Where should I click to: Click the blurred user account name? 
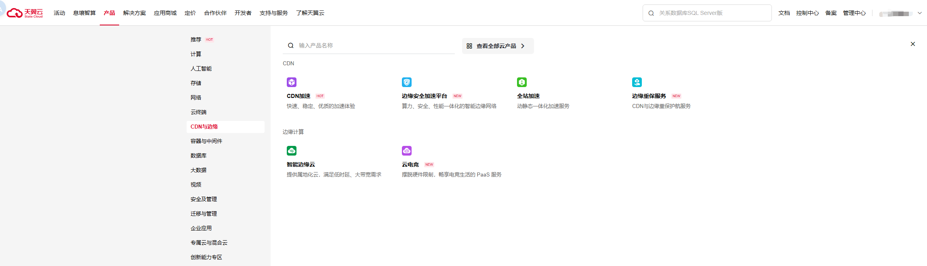[x=895, y=14]
